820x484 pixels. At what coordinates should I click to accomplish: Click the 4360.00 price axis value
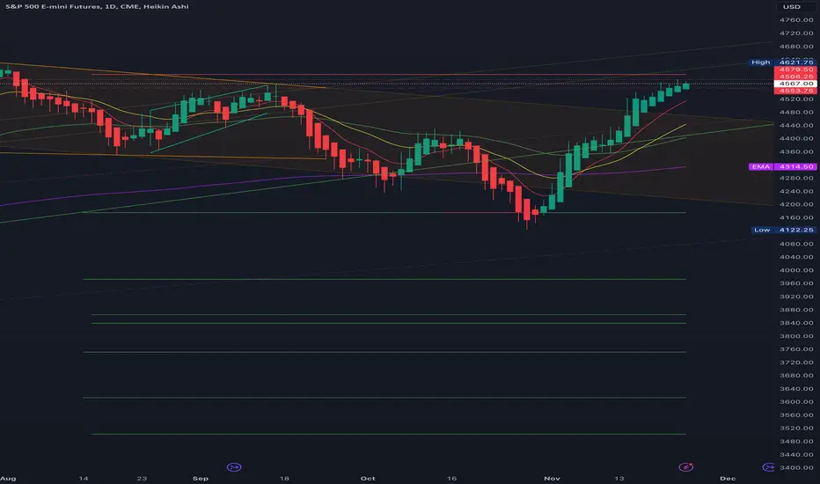click(796, 151)
